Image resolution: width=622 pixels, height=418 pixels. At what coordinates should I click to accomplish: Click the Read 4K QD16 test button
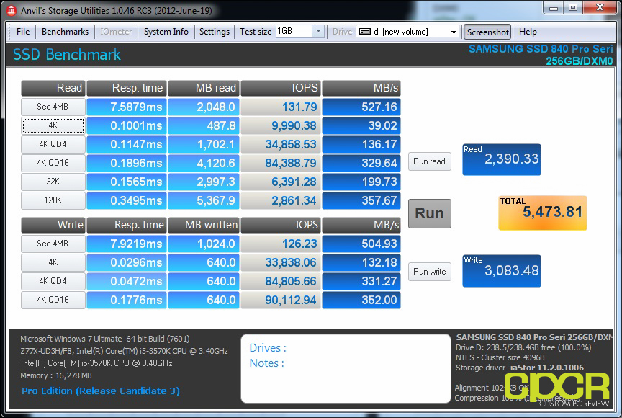(53, 163)
